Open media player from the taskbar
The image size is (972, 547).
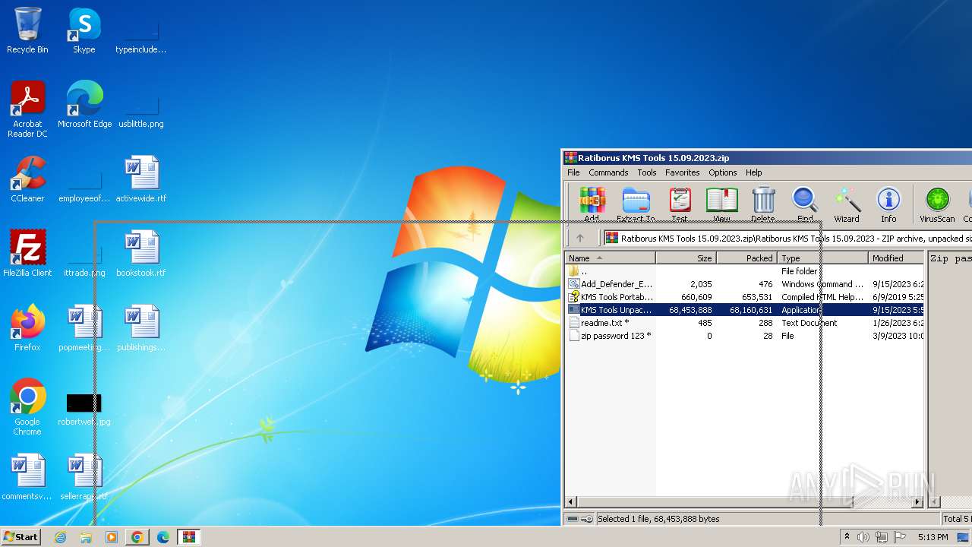(112, 537)
